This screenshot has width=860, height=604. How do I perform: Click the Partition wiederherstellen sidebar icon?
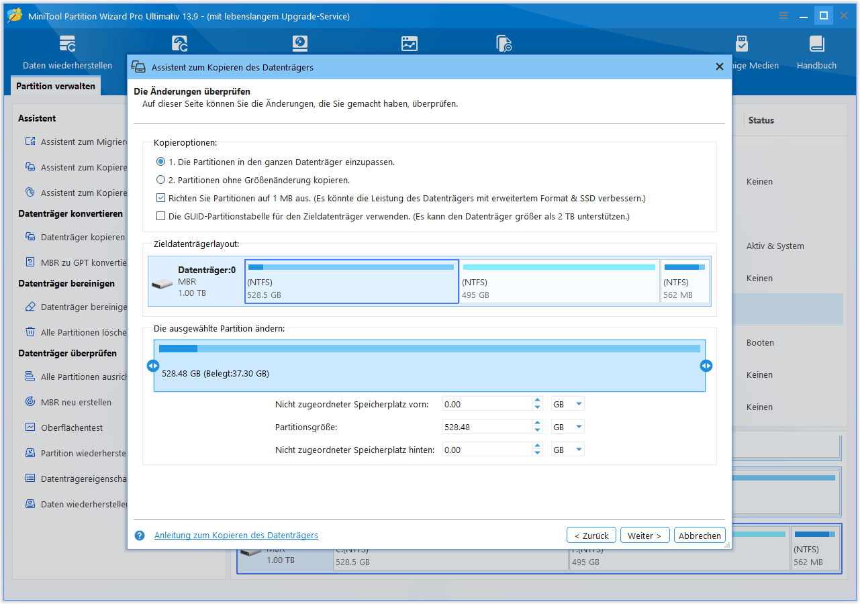tap(30, 453)
